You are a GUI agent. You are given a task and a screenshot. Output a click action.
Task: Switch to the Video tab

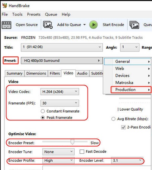(x=68, y=73)
